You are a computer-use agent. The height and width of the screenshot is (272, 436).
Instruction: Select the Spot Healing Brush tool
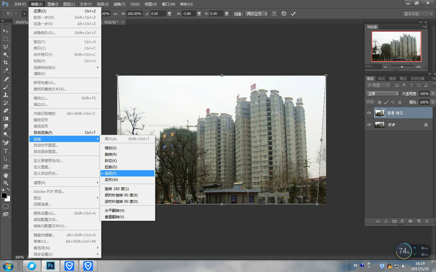6,79
